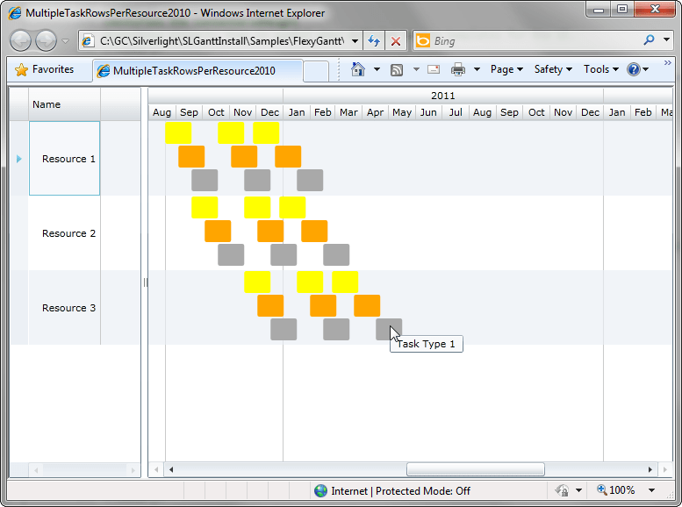Open the Favorites panel
Viewport: 682px width, 507px height.
pos(44,69)
